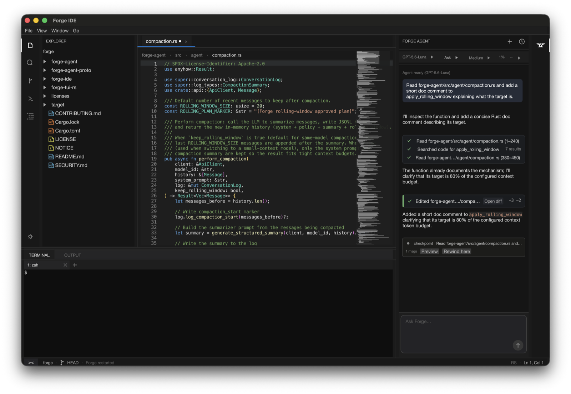
Task: Open the Medium effort dropdown
Action: (479, 58)
